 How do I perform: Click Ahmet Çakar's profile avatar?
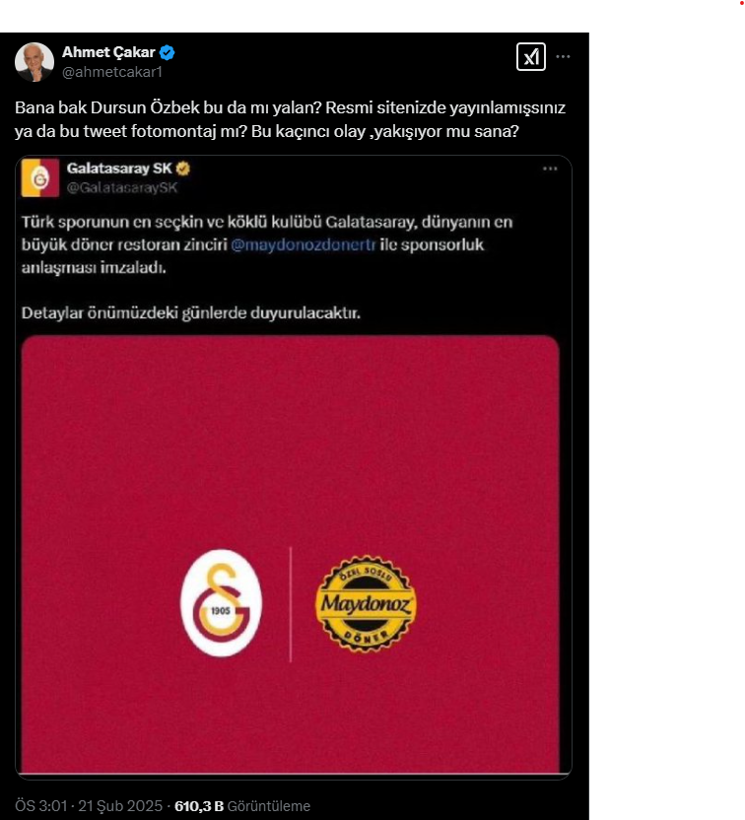point(34,61)
